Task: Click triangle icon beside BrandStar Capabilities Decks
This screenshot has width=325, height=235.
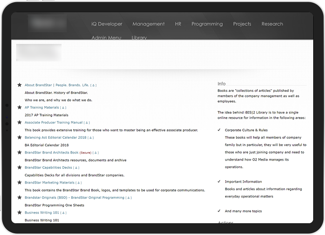Action: 76,168
